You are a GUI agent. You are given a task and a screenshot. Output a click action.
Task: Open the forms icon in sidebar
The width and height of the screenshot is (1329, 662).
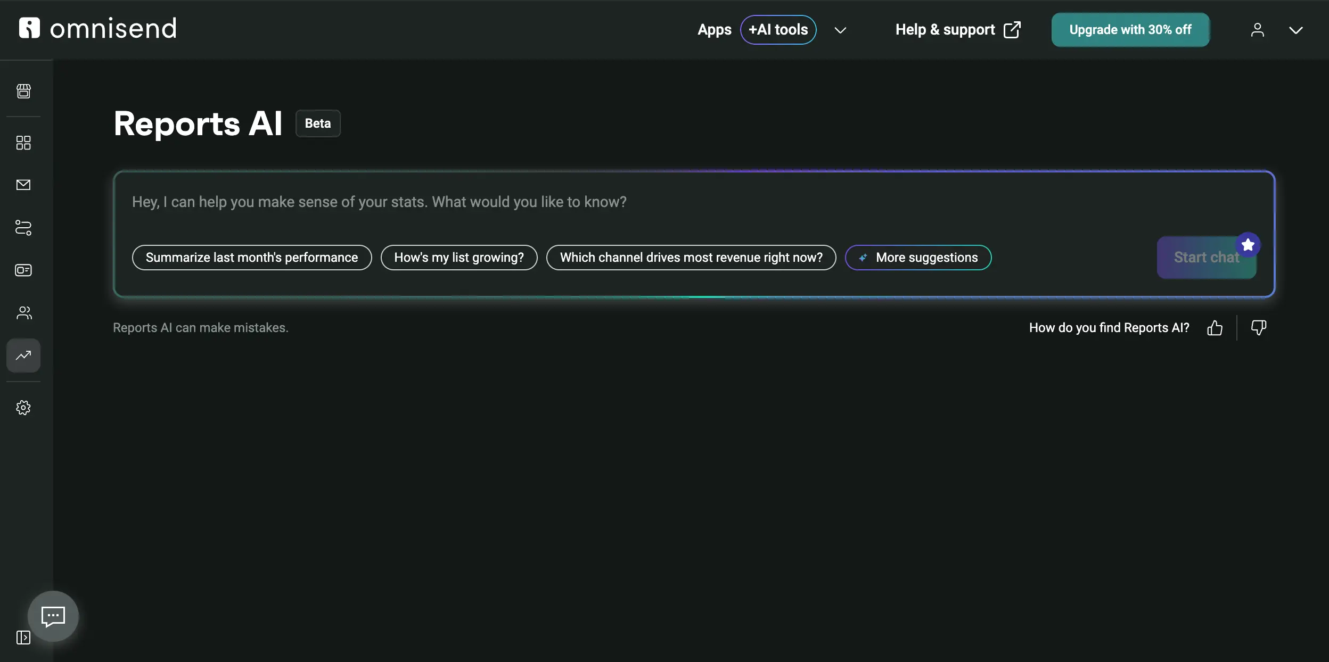click(23, 270)
